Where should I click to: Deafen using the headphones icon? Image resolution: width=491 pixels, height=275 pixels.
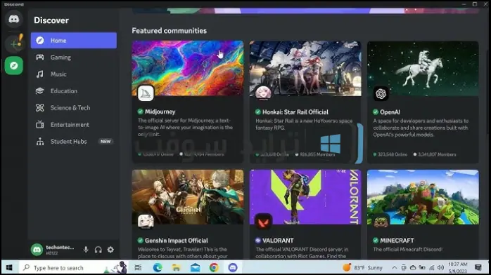tap(98, 250)
